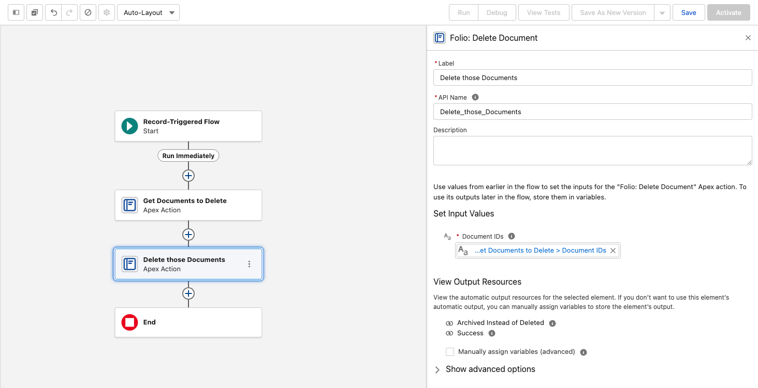Undo the last change
The height and width of the screenshot is (388, 758).
pos(53,12)
